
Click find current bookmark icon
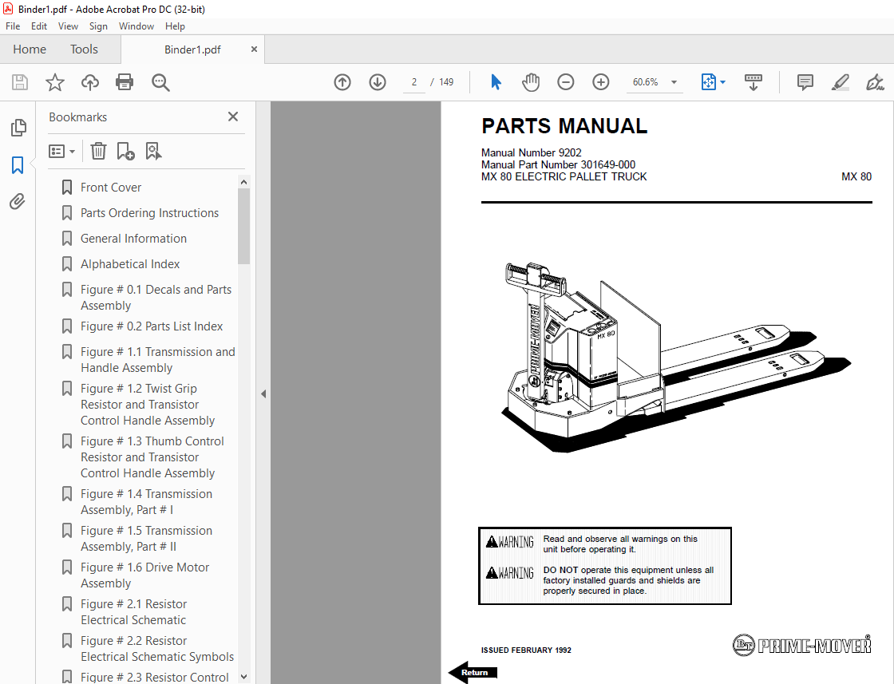[x=153, y=151]
